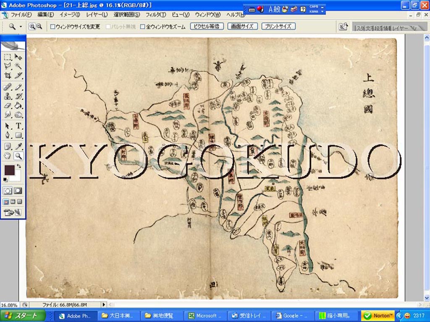This screenshot has height=322, width=430.
Task: Choose full screen mode without menu
Action: pos(19,202)
